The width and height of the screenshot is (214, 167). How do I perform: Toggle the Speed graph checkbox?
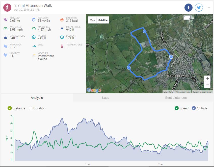(177, 108)
